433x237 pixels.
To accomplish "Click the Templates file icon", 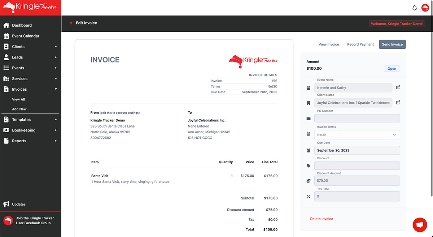I will tap(6, 120).
